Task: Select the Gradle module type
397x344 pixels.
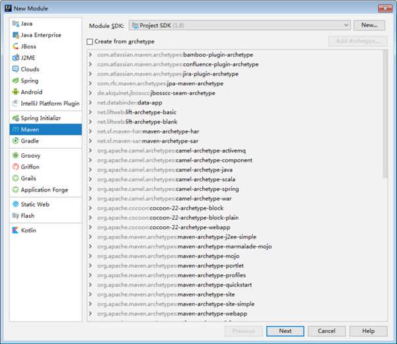Action: [46, 141]
